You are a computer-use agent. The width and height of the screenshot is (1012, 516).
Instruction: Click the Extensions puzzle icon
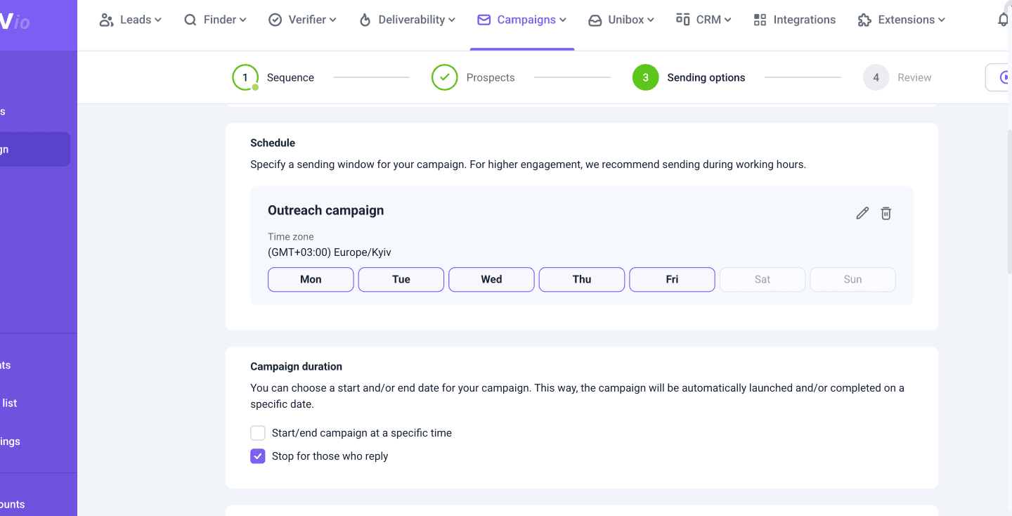864,20
